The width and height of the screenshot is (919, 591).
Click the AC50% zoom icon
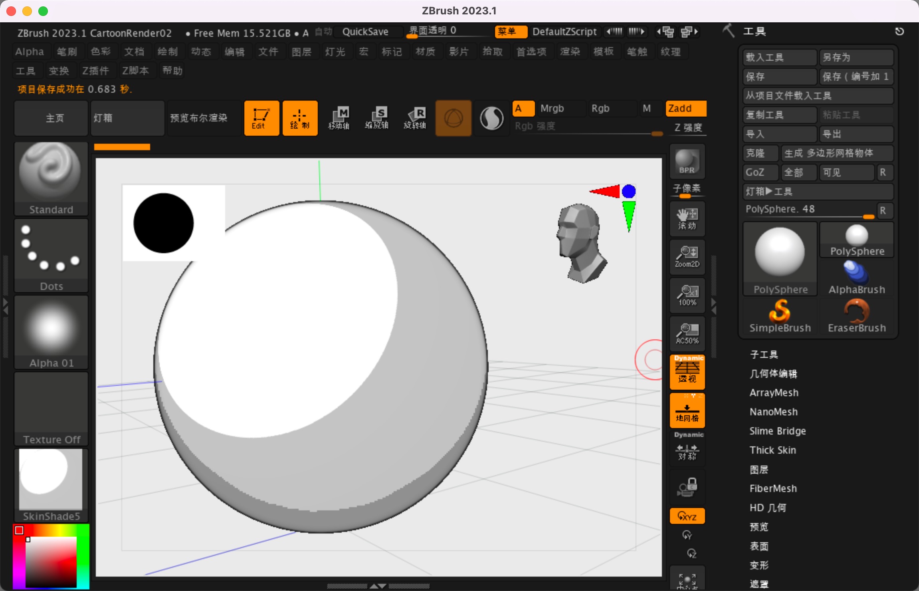pyautogui.click(x=687, y=333)
